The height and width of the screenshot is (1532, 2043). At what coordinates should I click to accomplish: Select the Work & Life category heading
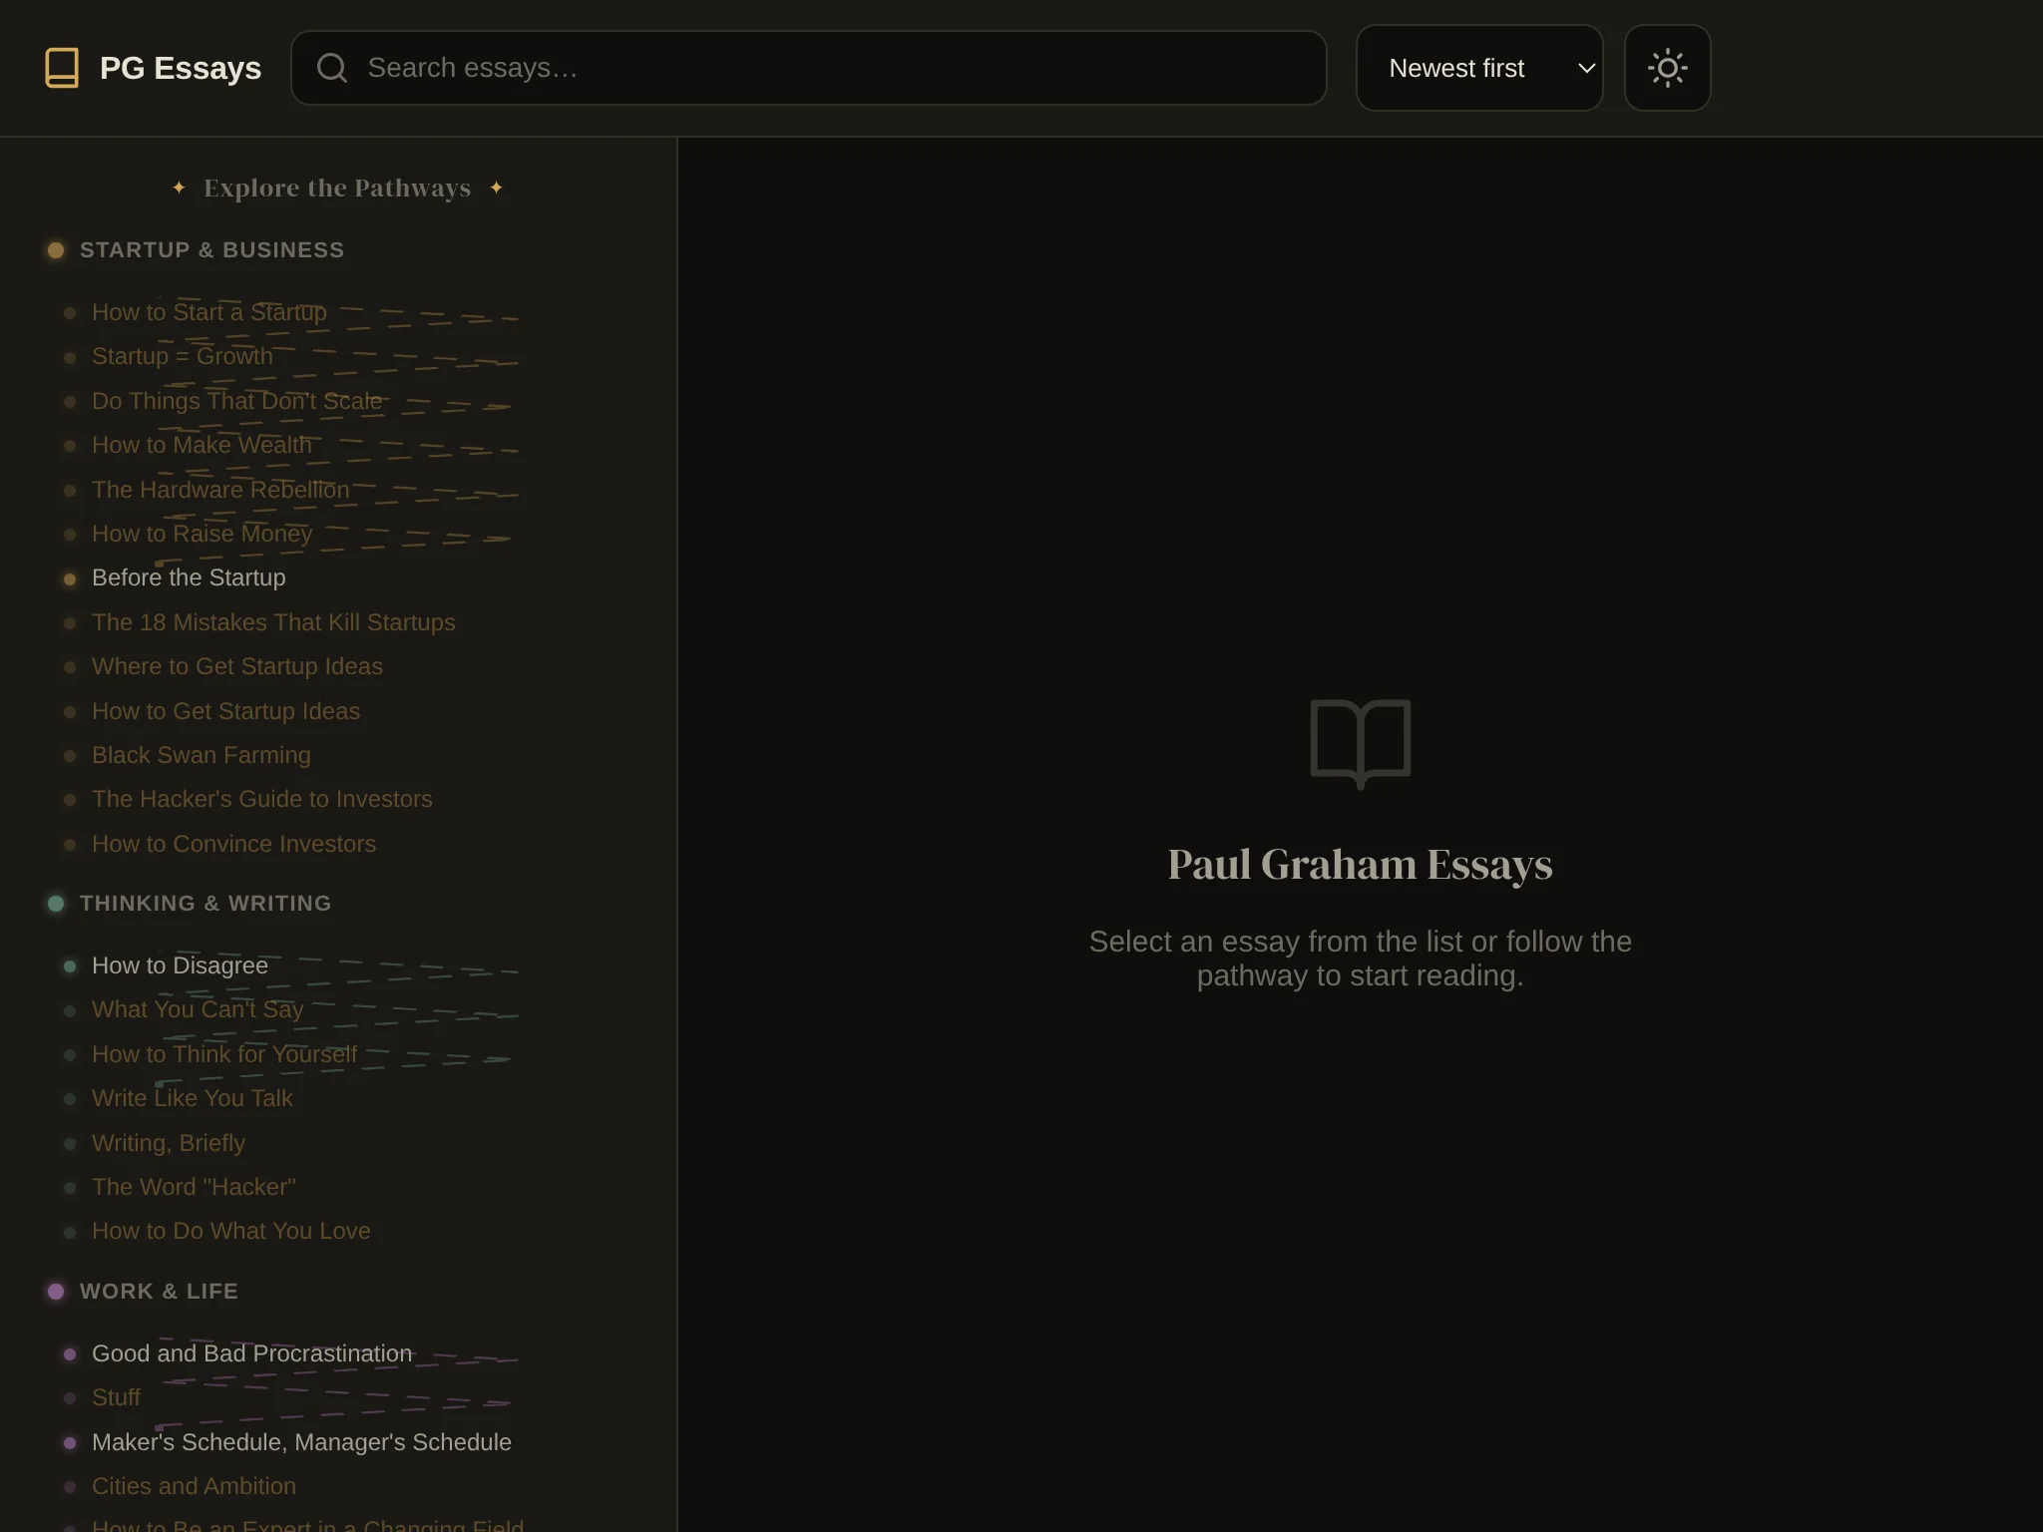[x=159, y=1292]
